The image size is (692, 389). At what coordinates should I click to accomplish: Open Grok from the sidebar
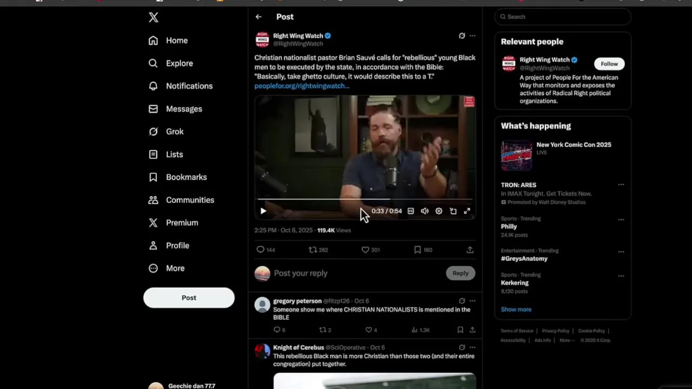[166, 131]
